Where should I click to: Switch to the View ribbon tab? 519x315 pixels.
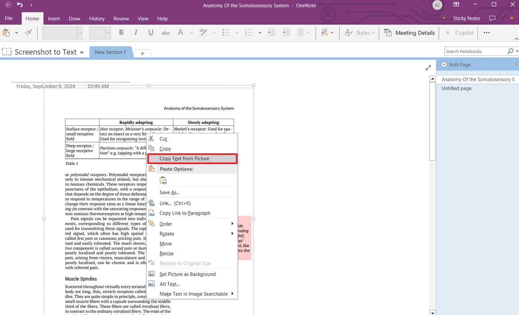tap(143, 18)
